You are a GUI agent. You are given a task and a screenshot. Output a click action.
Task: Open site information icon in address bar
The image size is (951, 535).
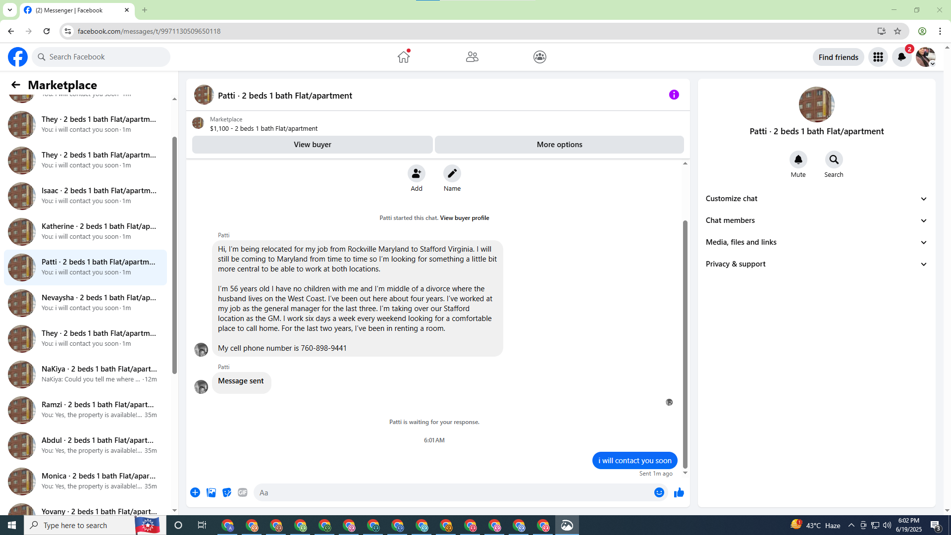68,31
